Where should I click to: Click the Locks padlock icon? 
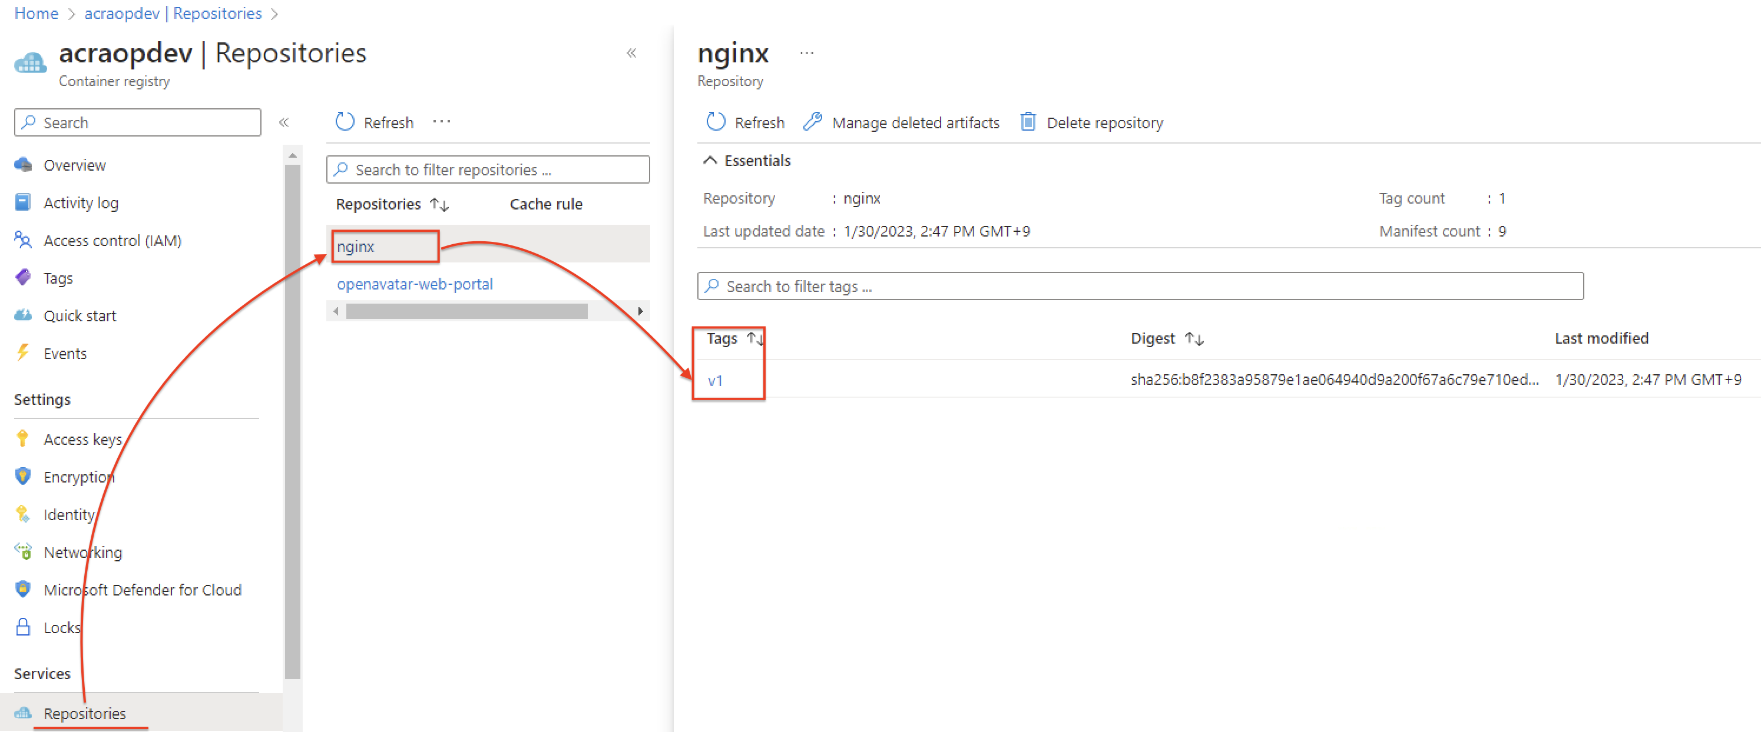point(23,627)
